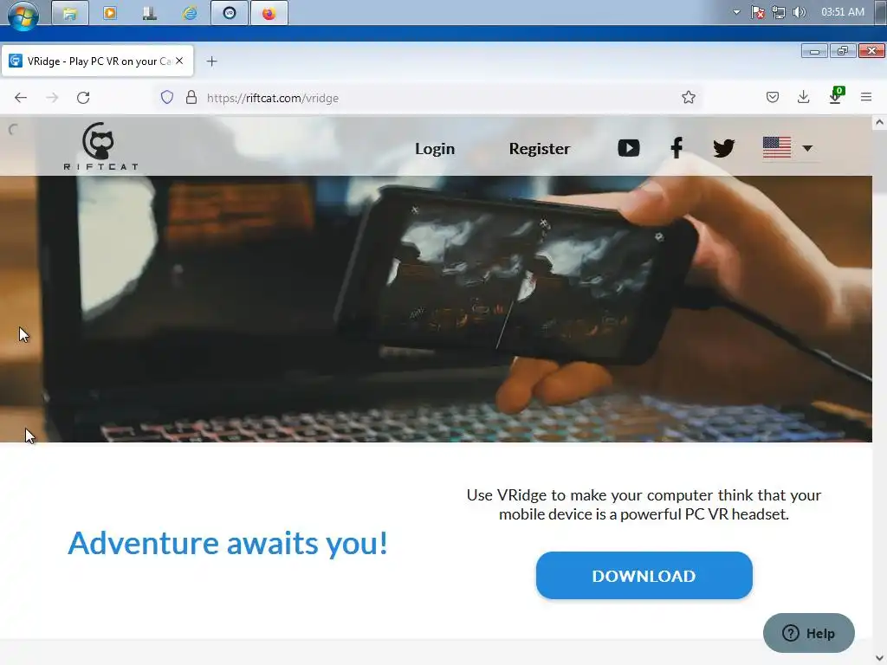Save page to Pocket icon
Image resolution: width=887 pixels, height=665 pixels.
click(x=772, y=97)
